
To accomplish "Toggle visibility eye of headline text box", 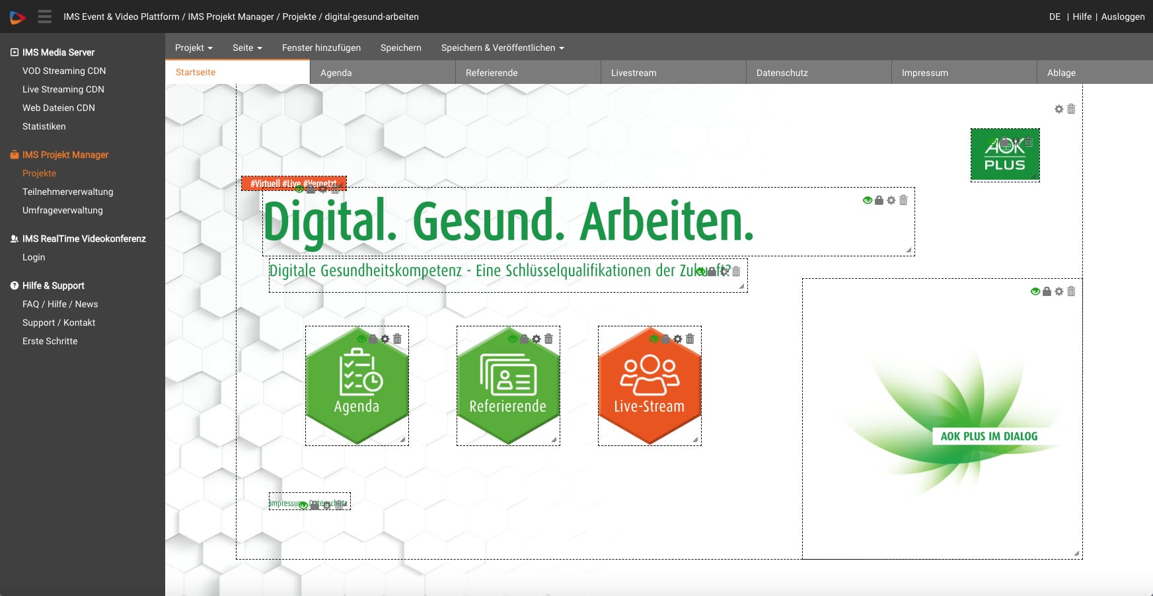I will (867, 200).
